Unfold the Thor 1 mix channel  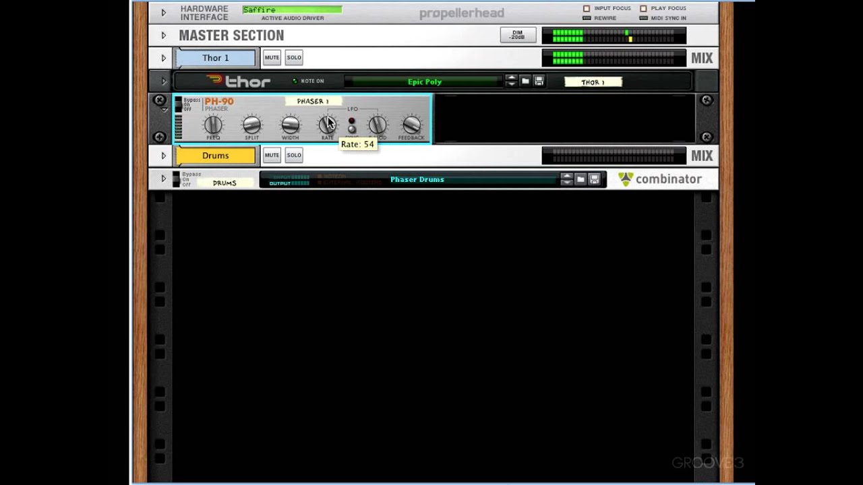pos(163,58)
